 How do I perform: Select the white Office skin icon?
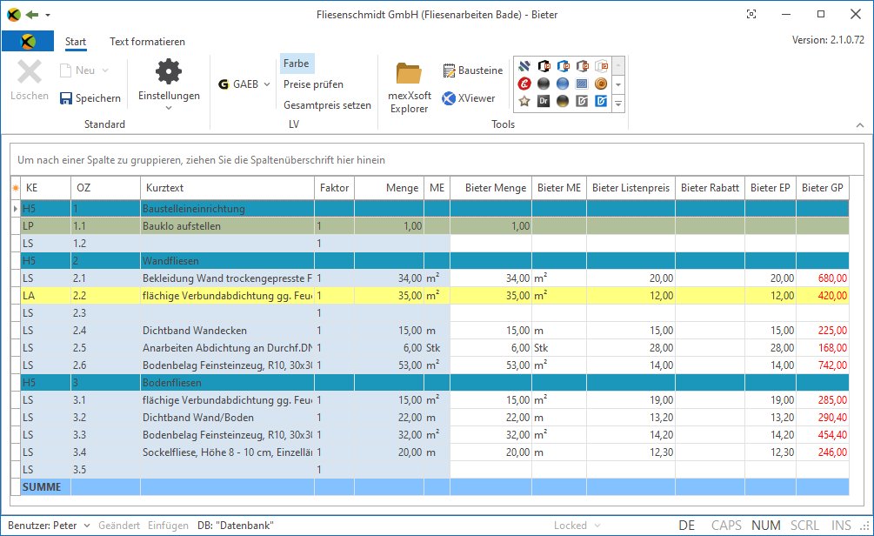(x=601, y=66)
